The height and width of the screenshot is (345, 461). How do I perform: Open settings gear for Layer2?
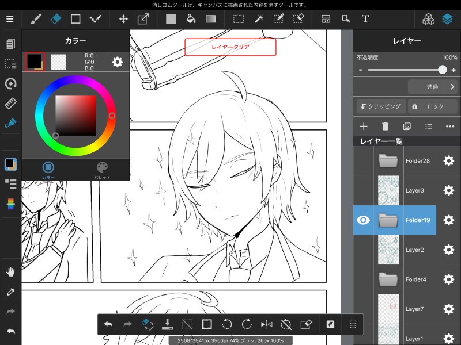449,250
